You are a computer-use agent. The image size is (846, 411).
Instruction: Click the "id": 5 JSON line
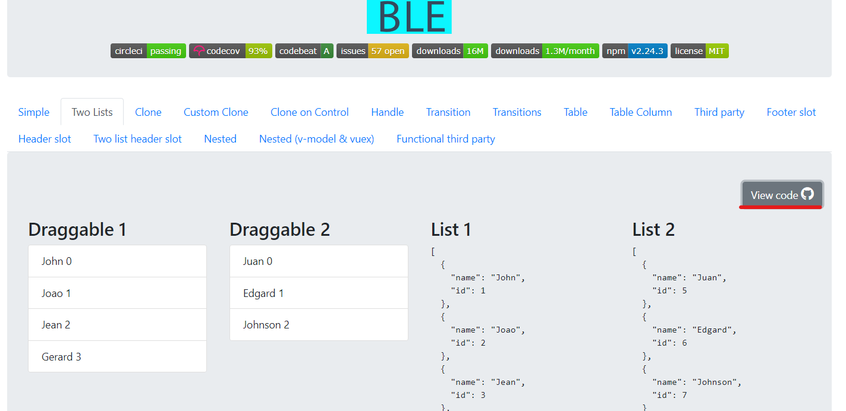[x=669, y=290]
